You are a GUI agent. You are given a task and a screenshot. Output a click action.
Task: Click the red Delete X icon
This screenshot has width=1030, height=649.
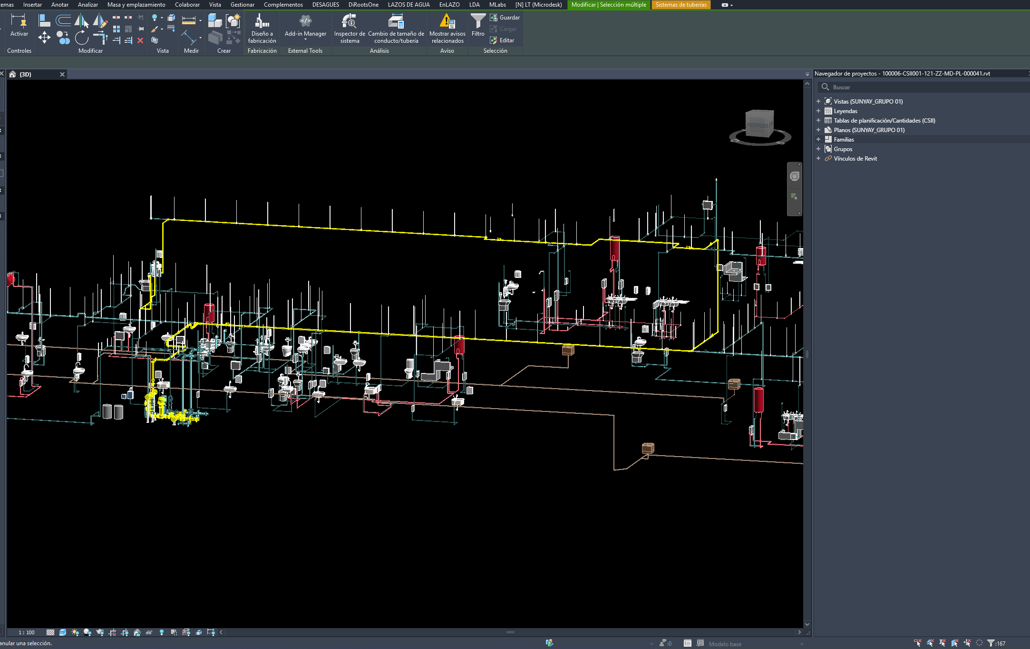pos(140,40)
